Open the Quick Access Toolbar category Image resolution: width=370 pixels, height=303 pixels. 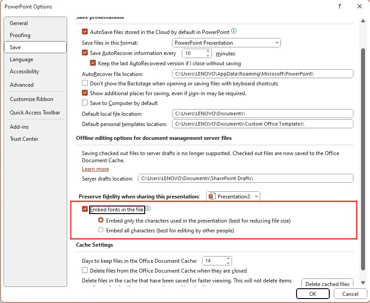click(x=35, y=113)
